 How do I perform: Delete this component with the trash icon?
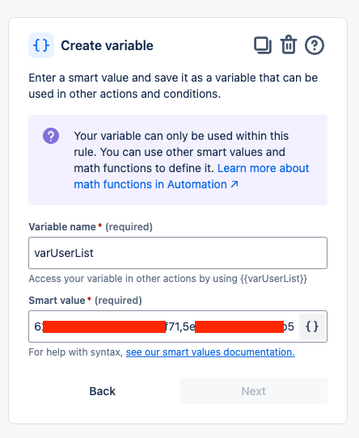click(x=289, y=44)
